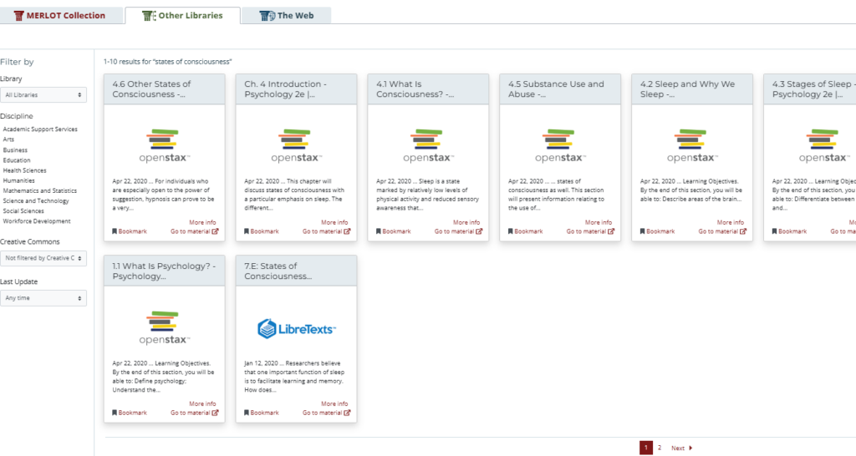Image resolution: width=856 pixels, height=456 pixels.
Task: Click The Web globe icon
Action: click(267, 16)
